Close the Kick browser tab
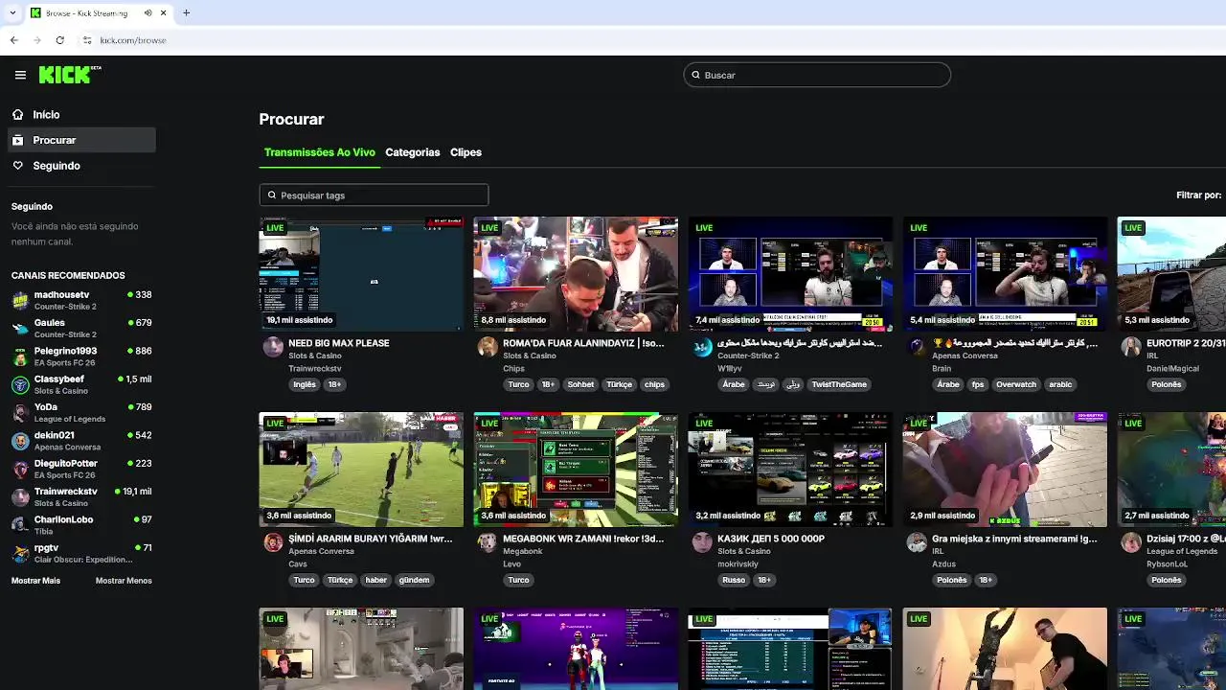Viewport: 1226px width, 690px height. (164, 13)
